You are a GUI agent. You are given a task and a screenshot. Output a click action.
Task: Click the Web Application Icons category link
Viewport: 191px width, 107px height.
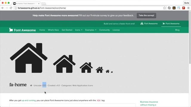click(83, 86)
